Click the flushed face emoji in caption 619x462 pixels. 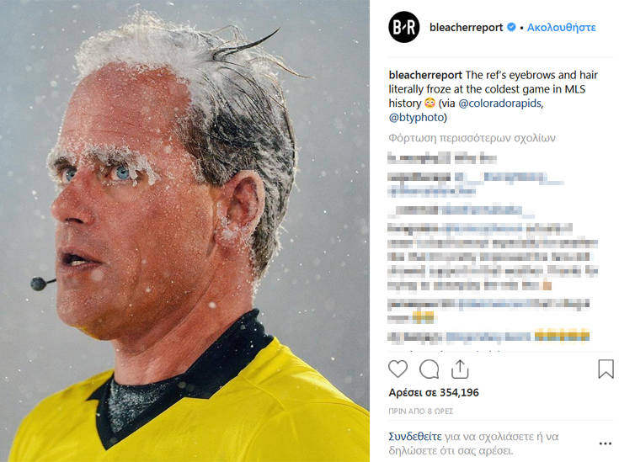(x=430, y=104)
